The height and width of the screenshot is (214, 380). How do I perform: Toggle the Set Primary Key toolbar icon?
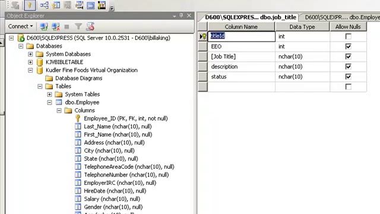point(30,5)
